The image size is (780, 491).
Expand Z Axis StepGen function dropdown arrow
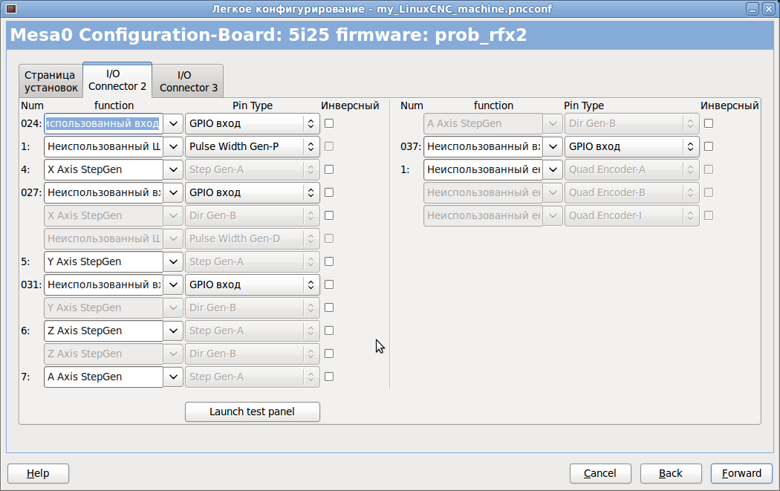(173, 331)
